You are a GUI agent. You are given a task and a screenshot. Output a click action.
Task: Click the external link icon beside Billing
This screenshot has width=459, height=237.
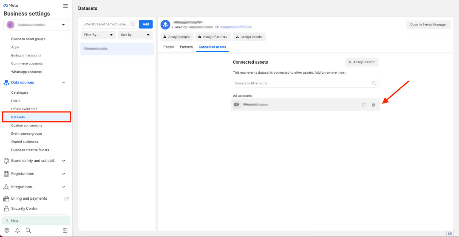tap(66, 198)
